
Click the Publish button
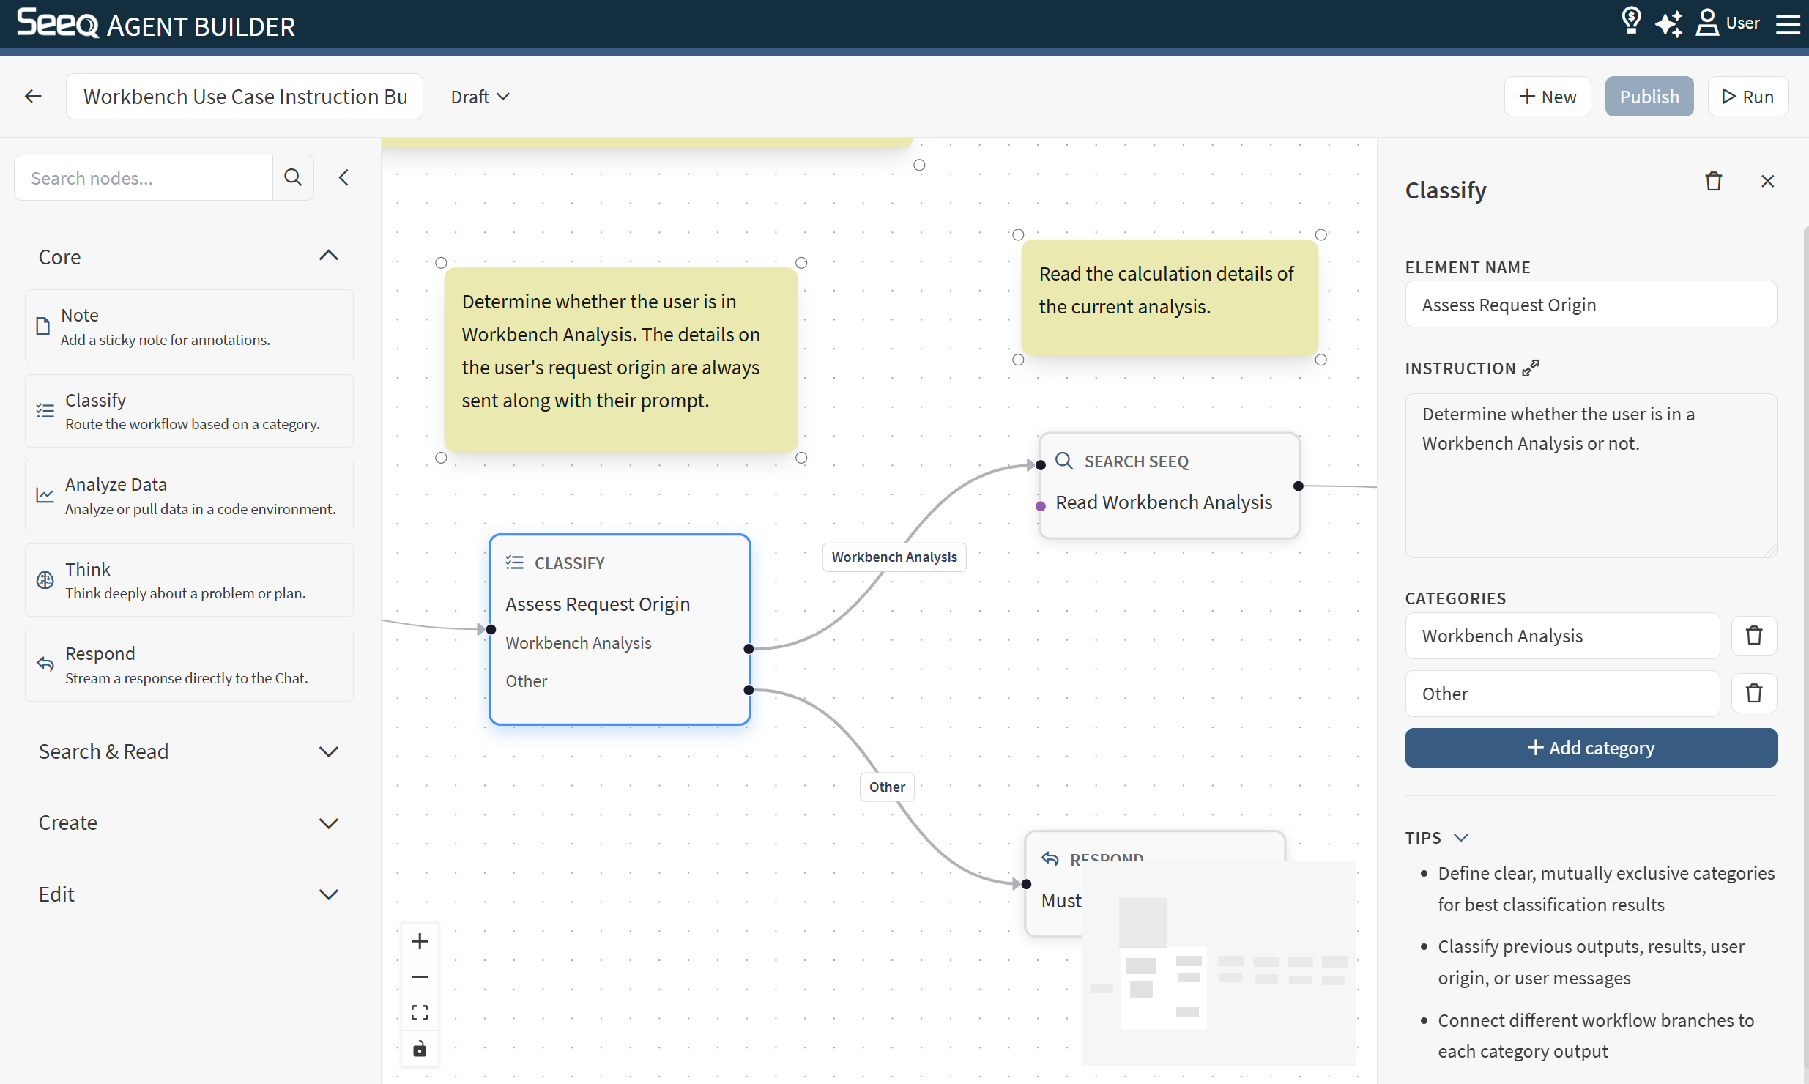1649,97
